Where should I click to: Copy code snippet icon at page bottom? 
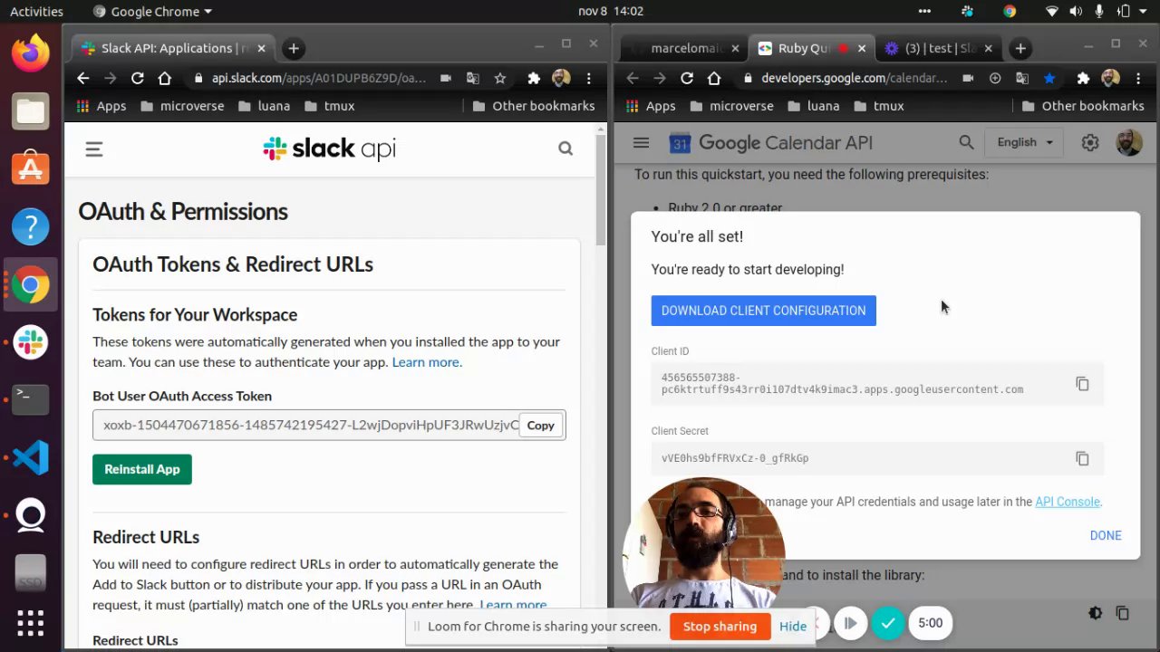(1122, 613)
